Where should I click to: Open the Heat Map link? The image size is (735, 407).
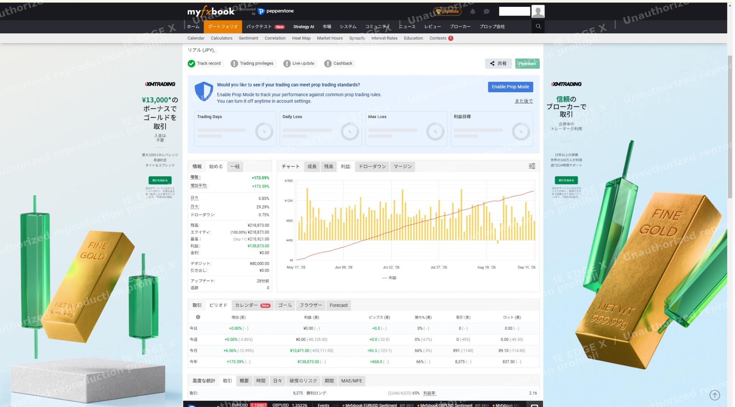[301, 38]
